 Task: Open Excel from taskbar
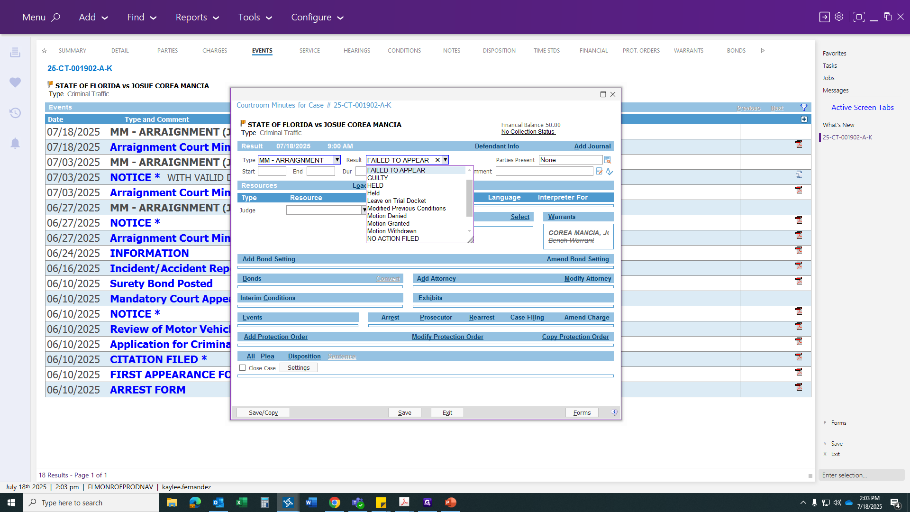pyautogui.click(x=241, y=503)
